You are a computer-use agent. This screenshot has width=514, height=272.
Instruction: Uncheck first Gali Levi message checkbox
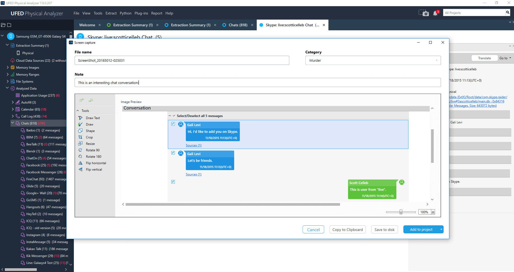coord(173,124)
